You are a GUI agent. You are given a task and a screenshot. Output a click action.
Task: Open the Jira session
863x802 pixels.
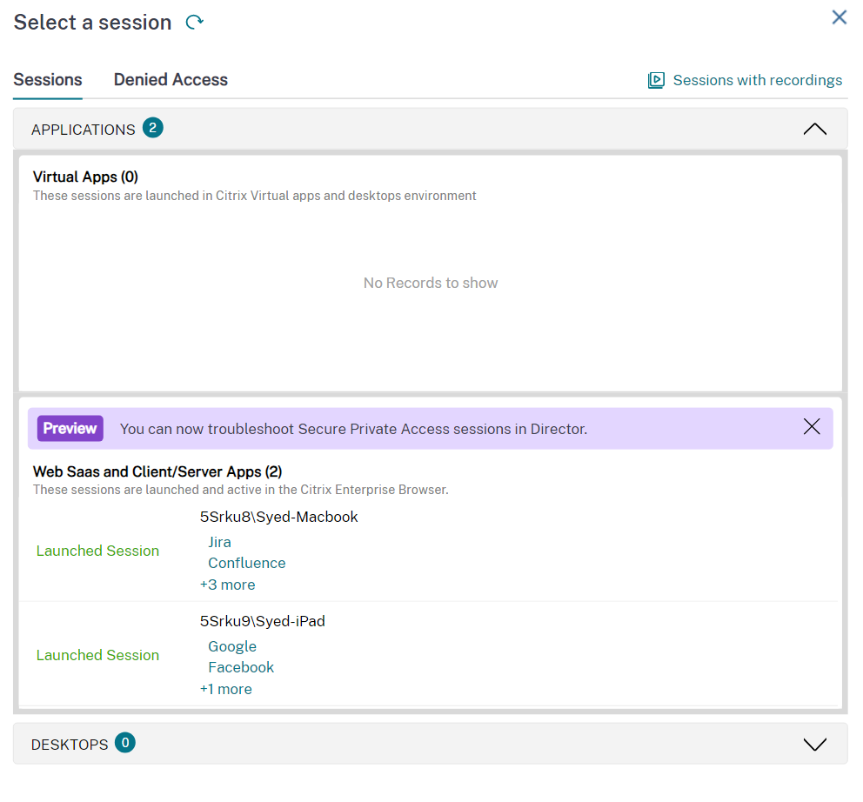pos(219,542)
